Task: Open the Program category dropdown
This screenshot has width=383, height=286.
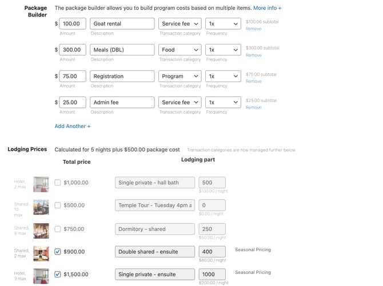Action: pyautogui.click(x=179, y=76)
